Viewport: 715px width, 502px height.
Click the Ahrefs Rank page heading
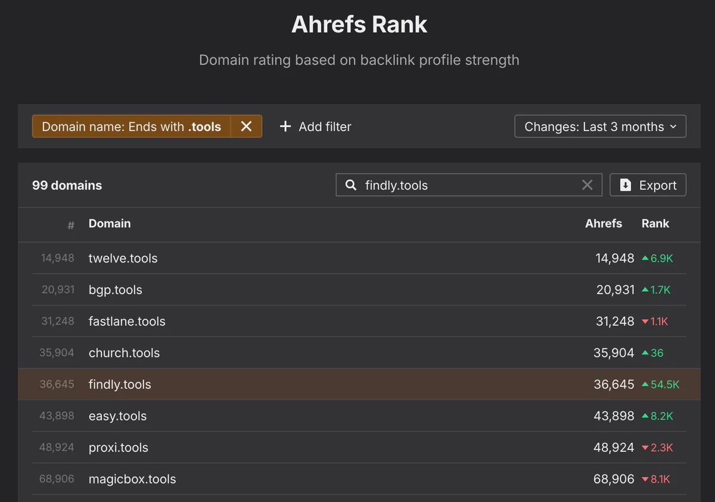coord(359,24)
